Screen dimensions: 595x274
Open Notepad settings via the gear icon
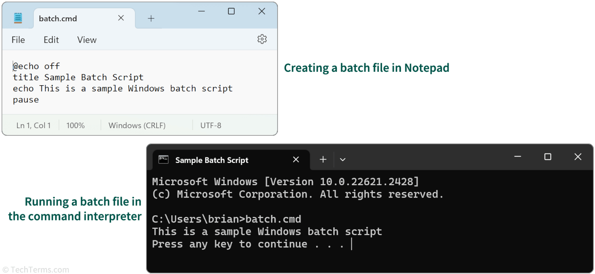tap(262, 39)
